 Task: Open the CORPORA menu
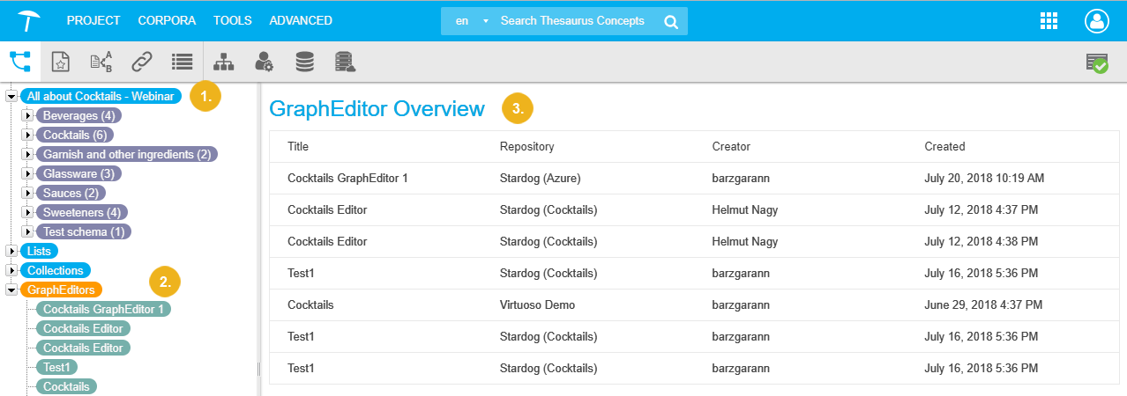[x=167, y=20]
